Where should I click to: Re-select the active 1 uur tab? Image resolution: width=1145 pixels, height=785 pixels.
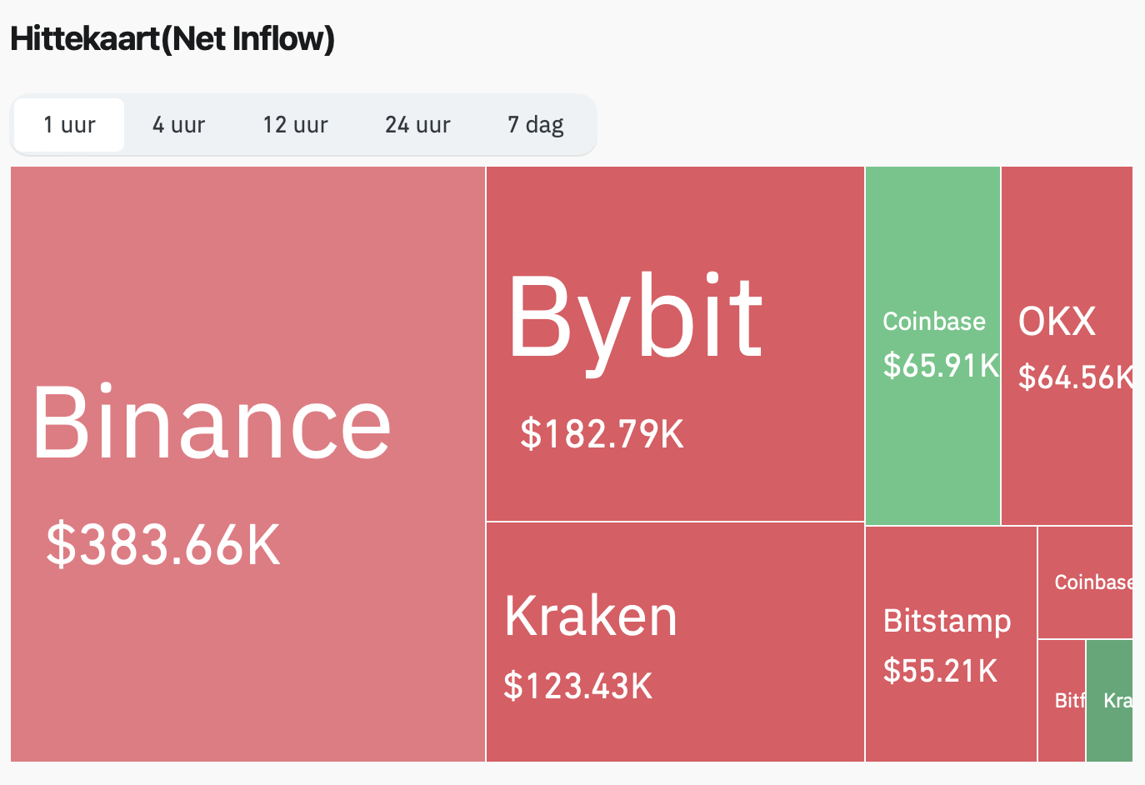(x=68, y=124)
